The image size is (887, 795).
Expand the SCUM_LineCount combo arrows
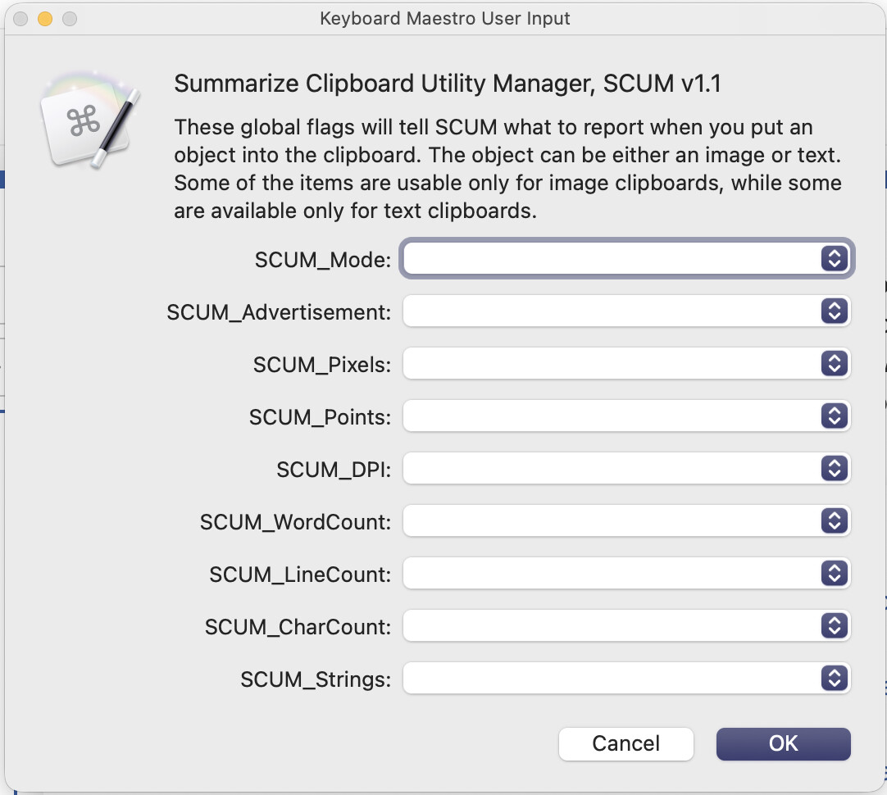833,574
